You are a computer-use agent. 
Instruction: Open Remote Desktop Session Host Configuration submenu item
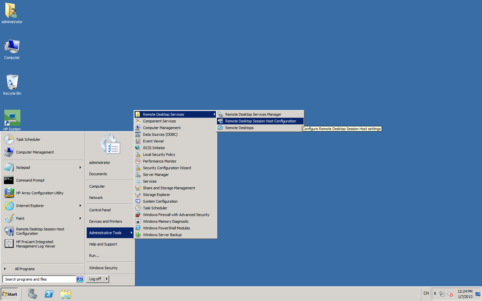point(260,121)
